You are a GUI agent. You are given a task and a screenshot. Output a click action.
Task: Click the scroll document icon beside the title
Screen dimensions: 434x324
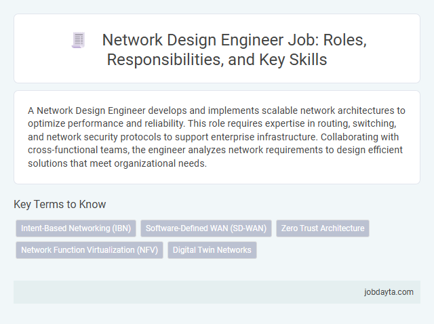tap(79, 41)
